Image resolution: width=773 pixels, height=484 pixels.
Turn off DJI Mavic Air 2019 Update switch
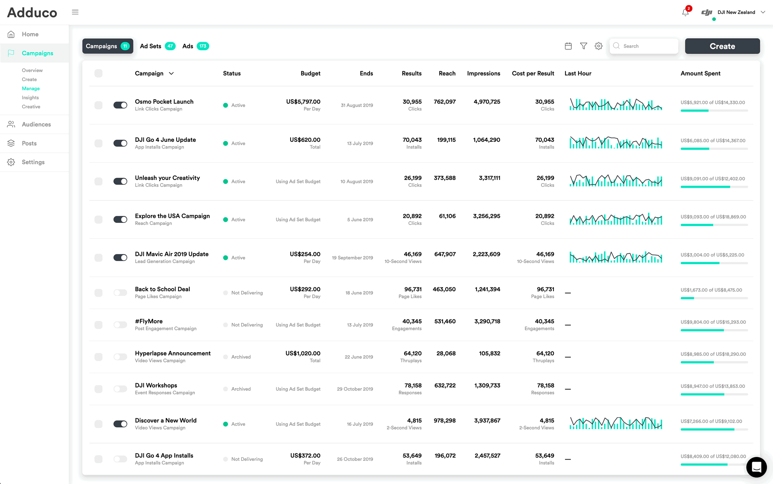point(120,258)
